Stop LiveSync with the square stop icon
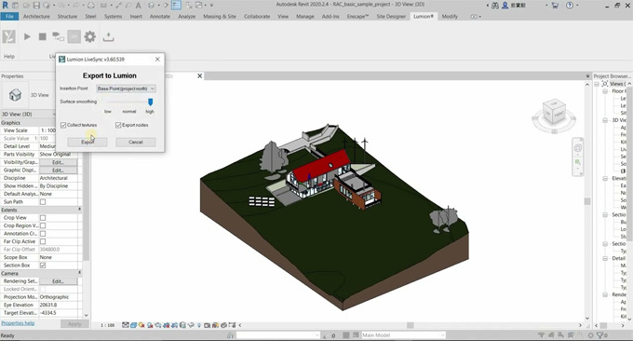 pyautogui.click(x=42, y=36)
